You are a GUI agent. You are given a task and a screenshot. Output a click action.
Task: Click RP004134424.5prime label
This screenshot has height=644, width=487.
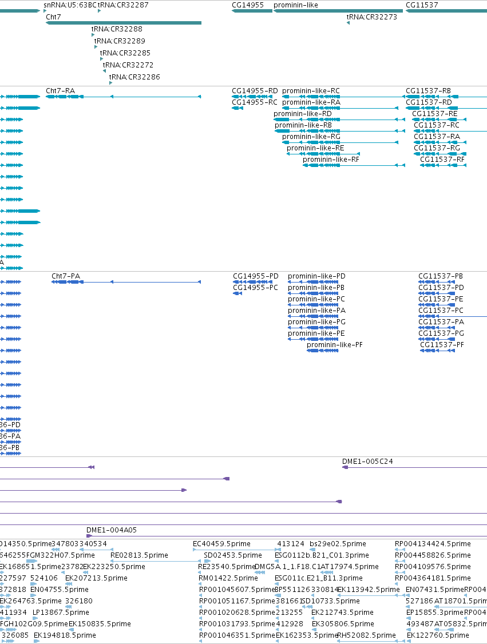[x=433, y=544]
